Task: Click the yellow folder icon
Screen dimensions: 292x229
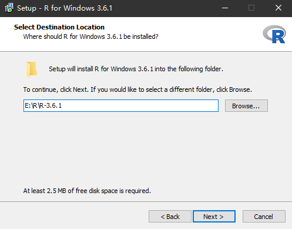Action: point(32,69)
